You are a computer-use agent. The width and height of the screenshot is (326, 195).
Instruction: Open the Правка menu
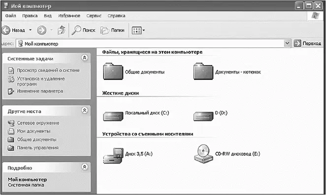coord(30,16)
